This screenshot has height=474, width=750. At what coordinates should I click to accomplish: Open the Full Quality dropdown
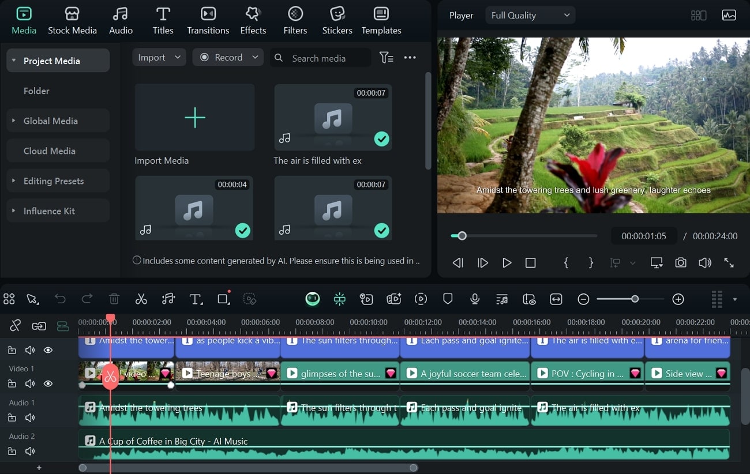tap(530, 16)
